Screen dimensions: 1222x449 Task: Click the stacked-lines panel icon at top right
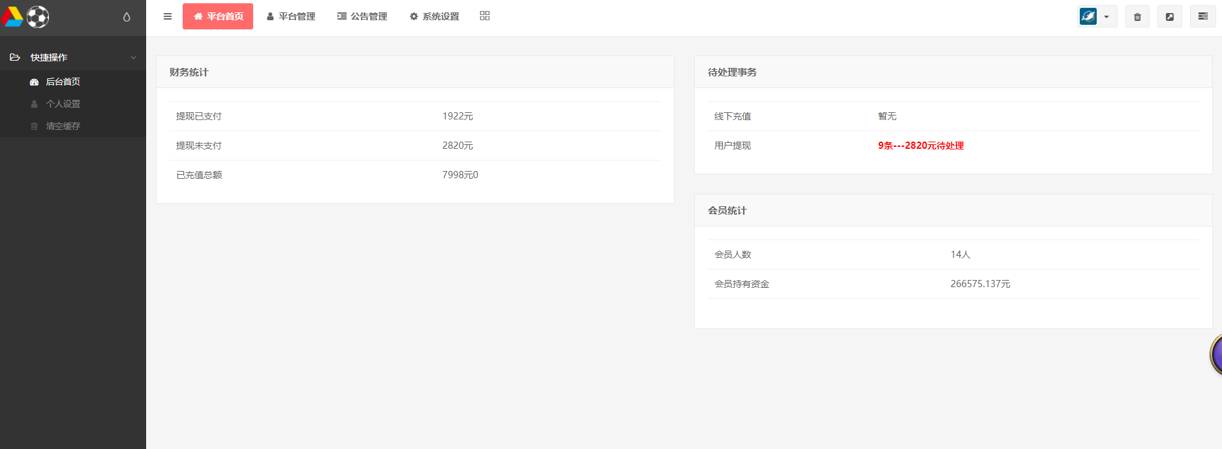(1203, 16)
